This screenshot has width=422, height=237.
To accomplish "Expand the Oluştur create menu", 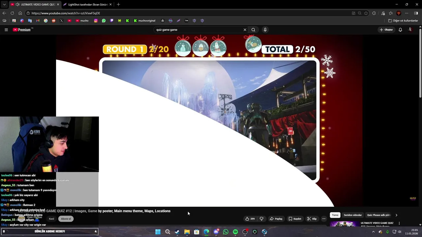I will (x=386, y=30).
